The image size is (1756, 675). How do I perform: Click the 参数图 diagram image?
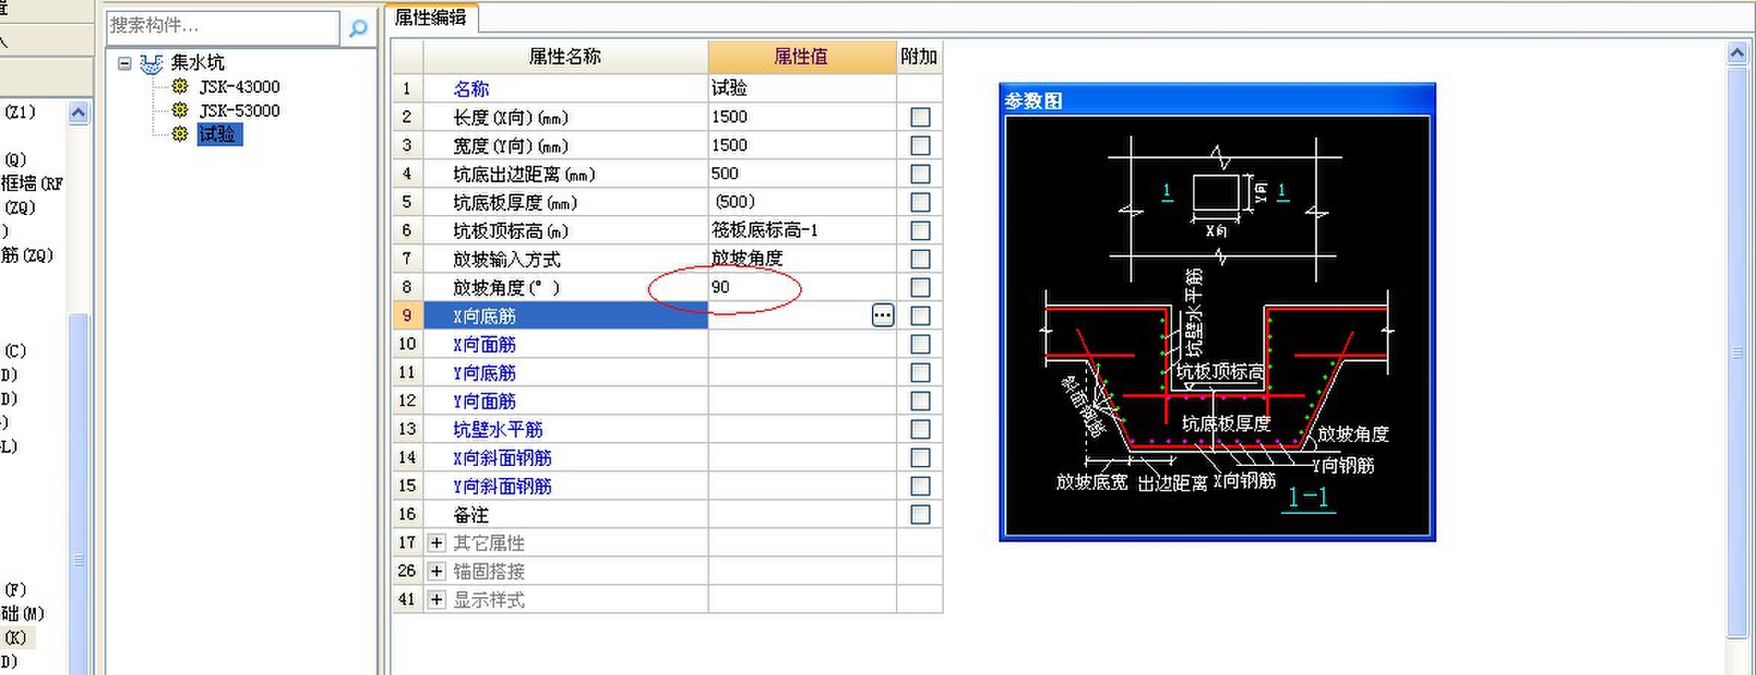pos(1217,326)
